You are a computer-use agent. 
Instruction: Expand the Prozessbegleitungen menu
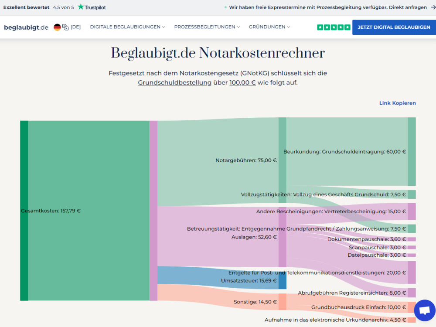[207, 27]
